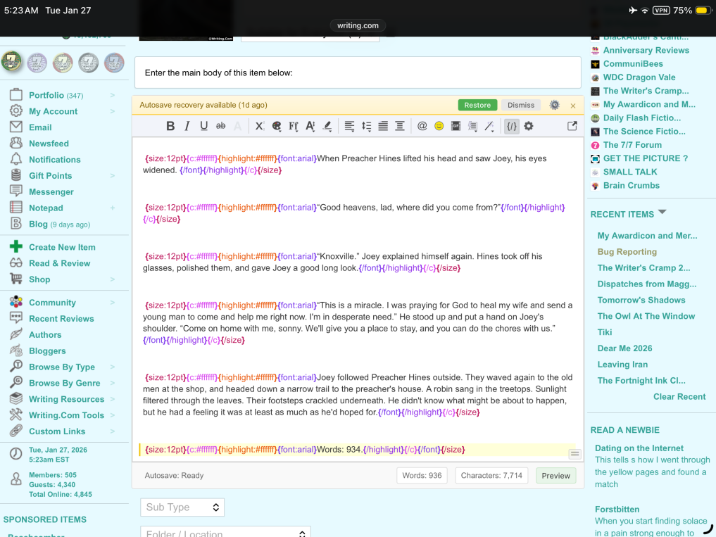Expand the Recent Items menu arrow
This screenshot has height=537, width=716.
[x=662, y=213]
